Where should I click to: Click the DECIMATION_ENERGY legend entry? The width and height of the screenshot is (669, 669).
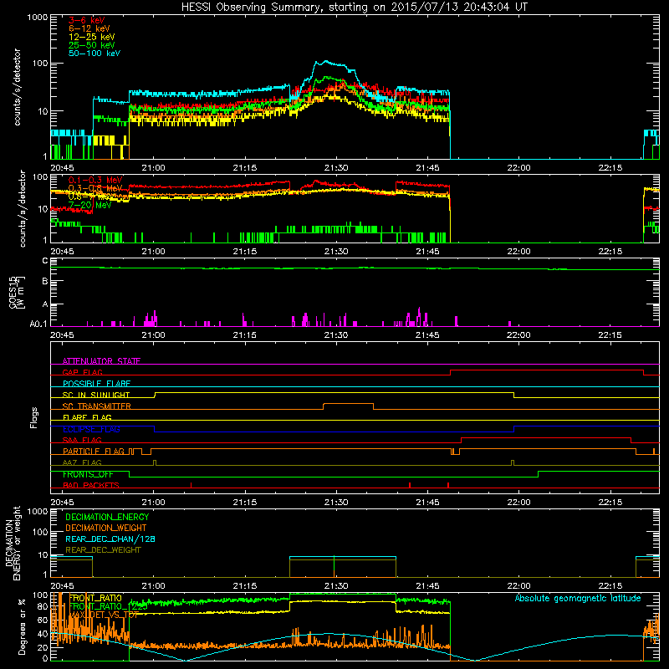pos(107,517)
